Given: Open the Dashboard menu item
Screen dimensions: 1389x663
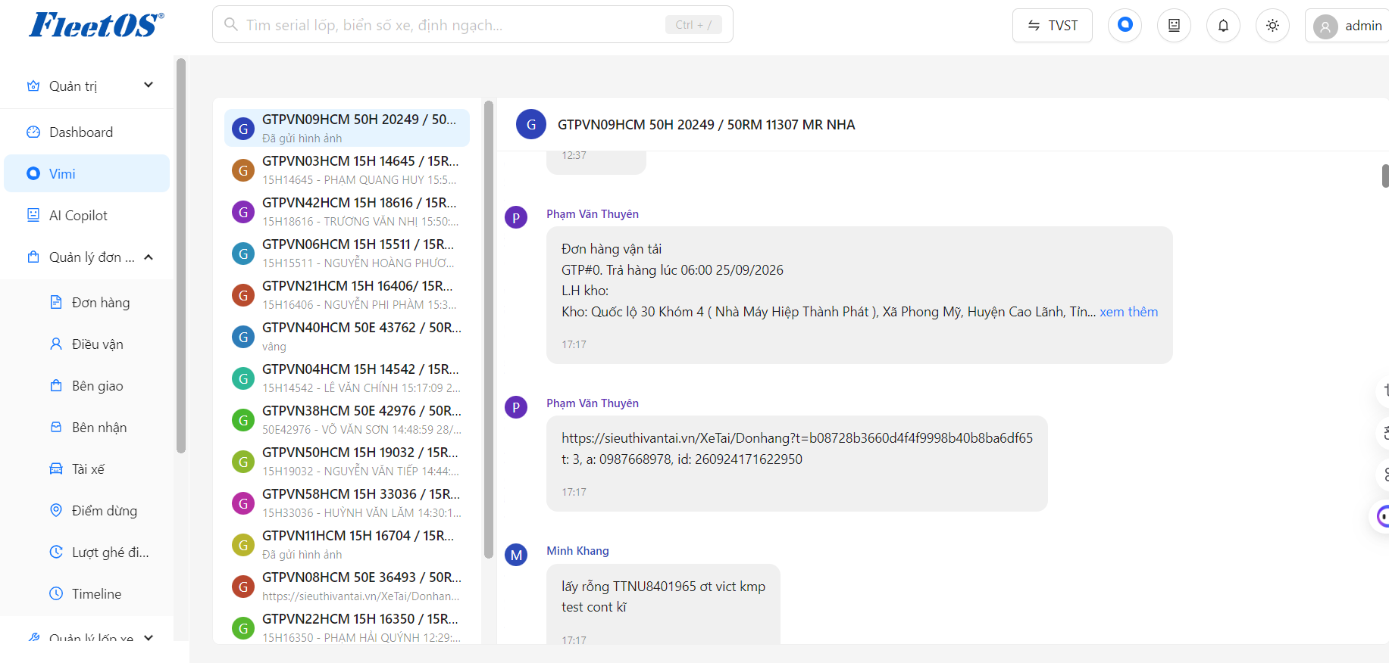Looking at the screenshot, I should pyautogui.click(x=87, y=132).
